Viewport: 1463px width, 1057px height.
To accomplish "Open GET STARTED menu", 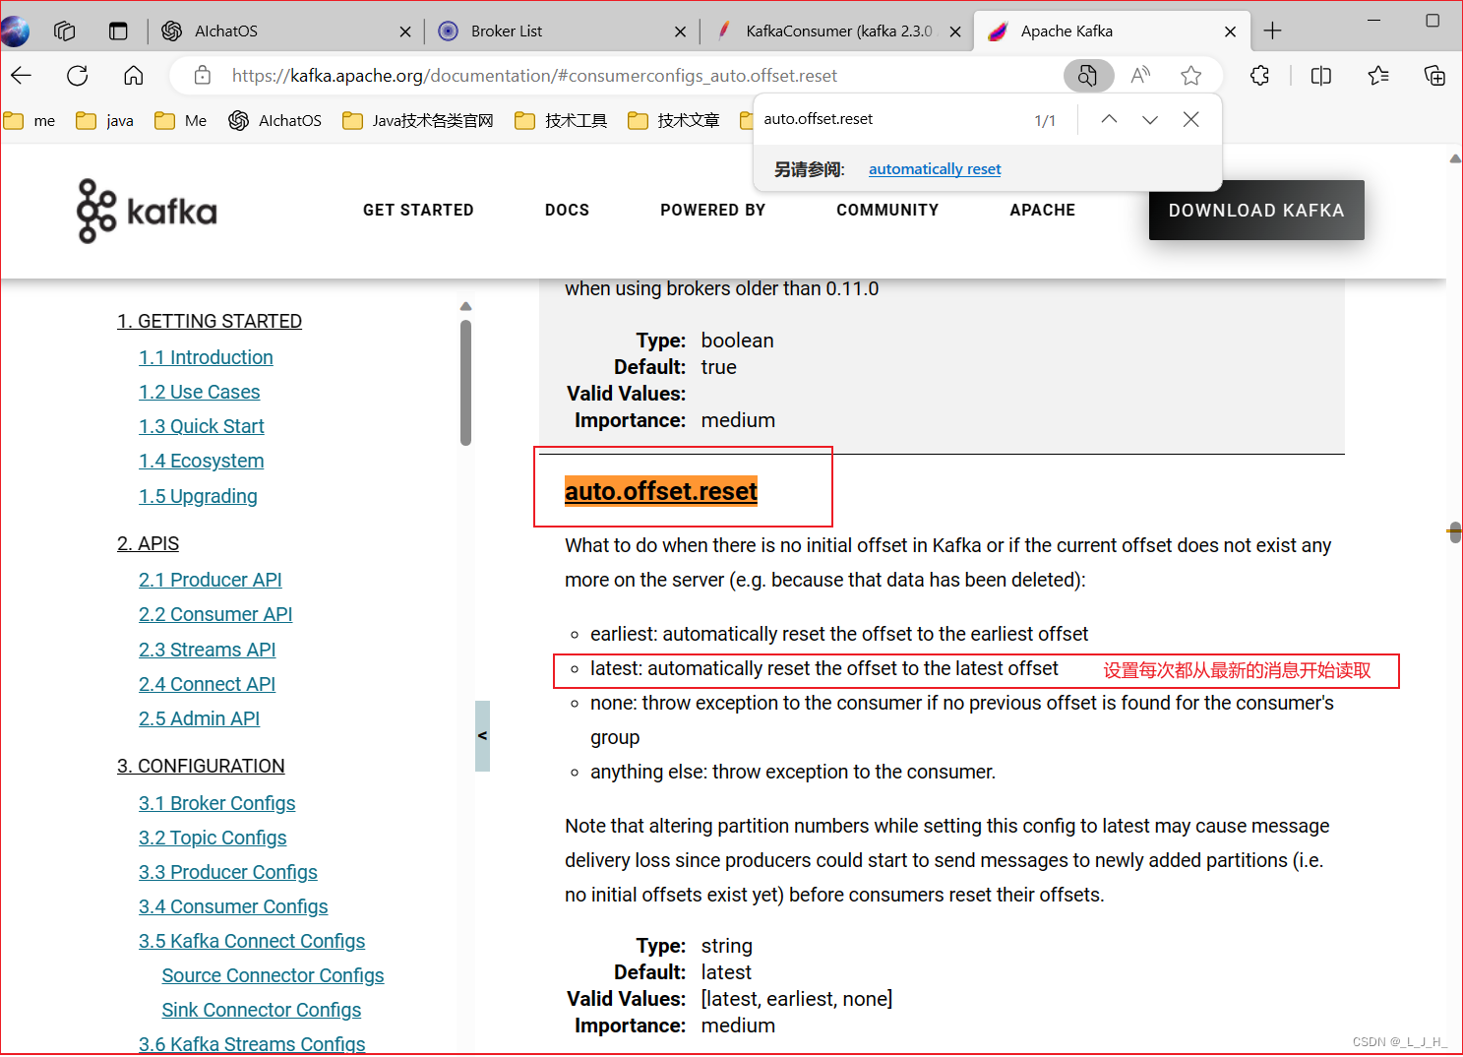I will 418,210.
